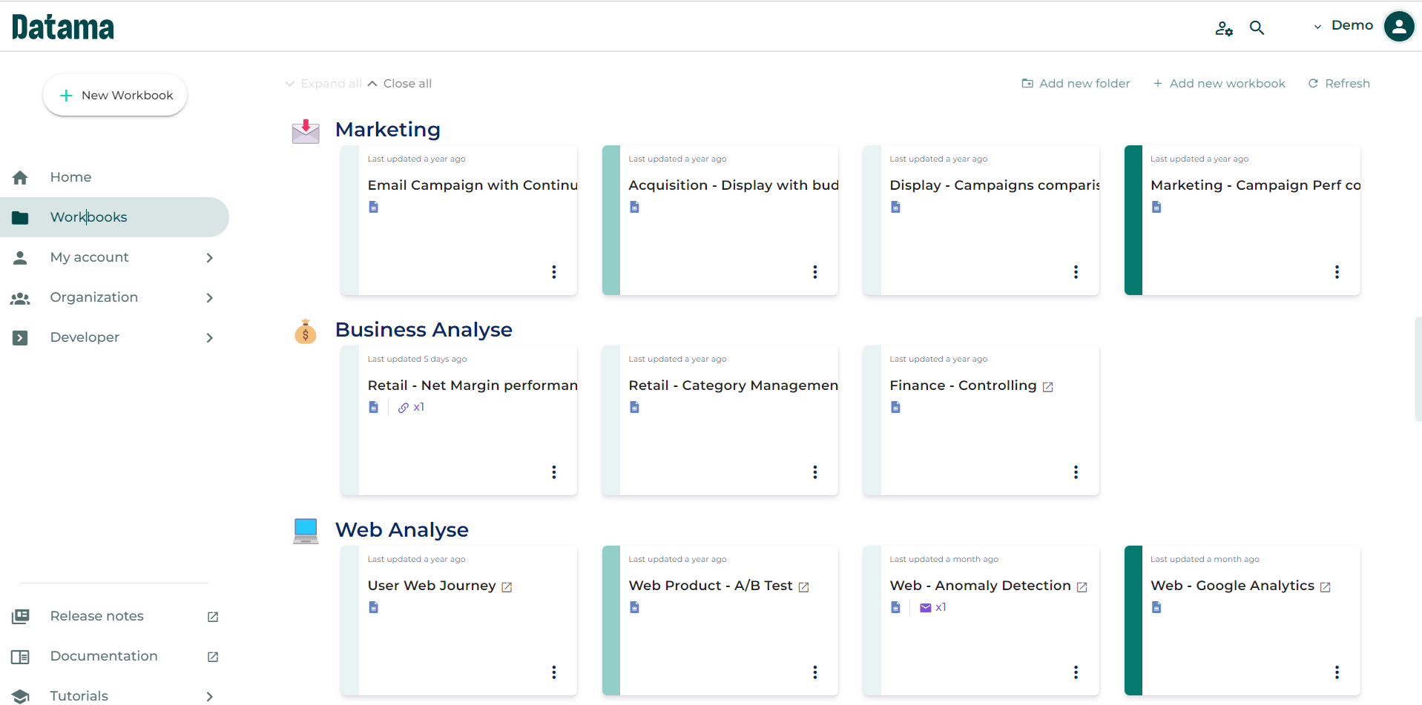The image size is (1422, 705).
Task: Click Add new workbook
Action: tap(1219, 84)
